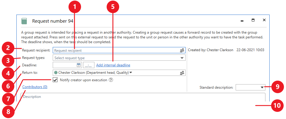Click the Deadline date input box

click(64, 65)
